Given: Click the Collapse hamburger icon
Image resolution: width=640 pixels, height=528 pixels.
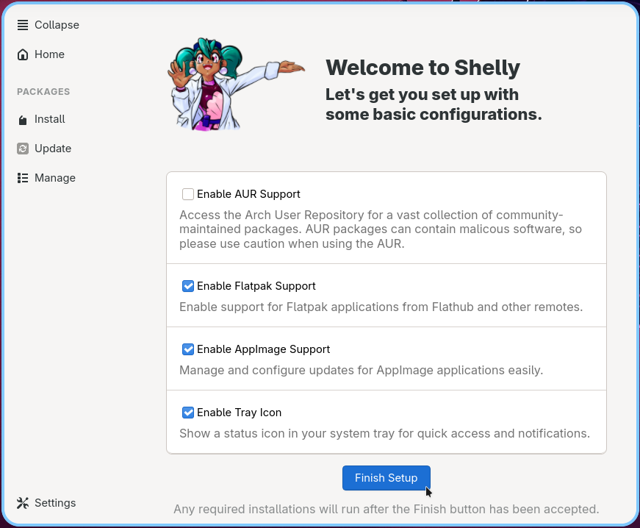Looking at the screenshot, I should click(x=23, y=25).
